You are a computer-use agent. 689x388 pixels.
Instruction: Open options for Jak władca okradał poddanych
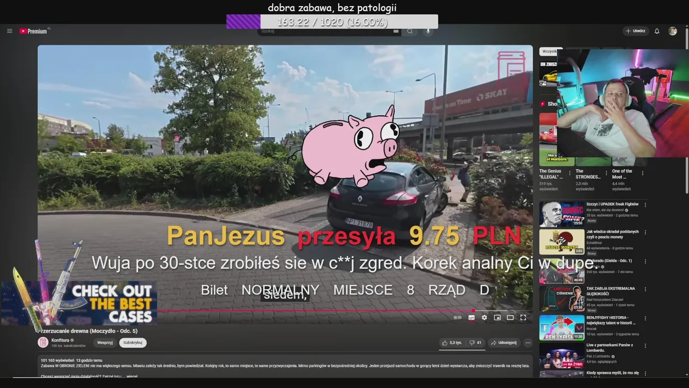click(x=645, y=232)
